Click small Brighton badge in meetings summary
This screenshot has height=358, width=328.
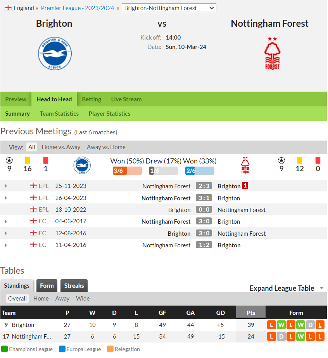pos(82,165)
